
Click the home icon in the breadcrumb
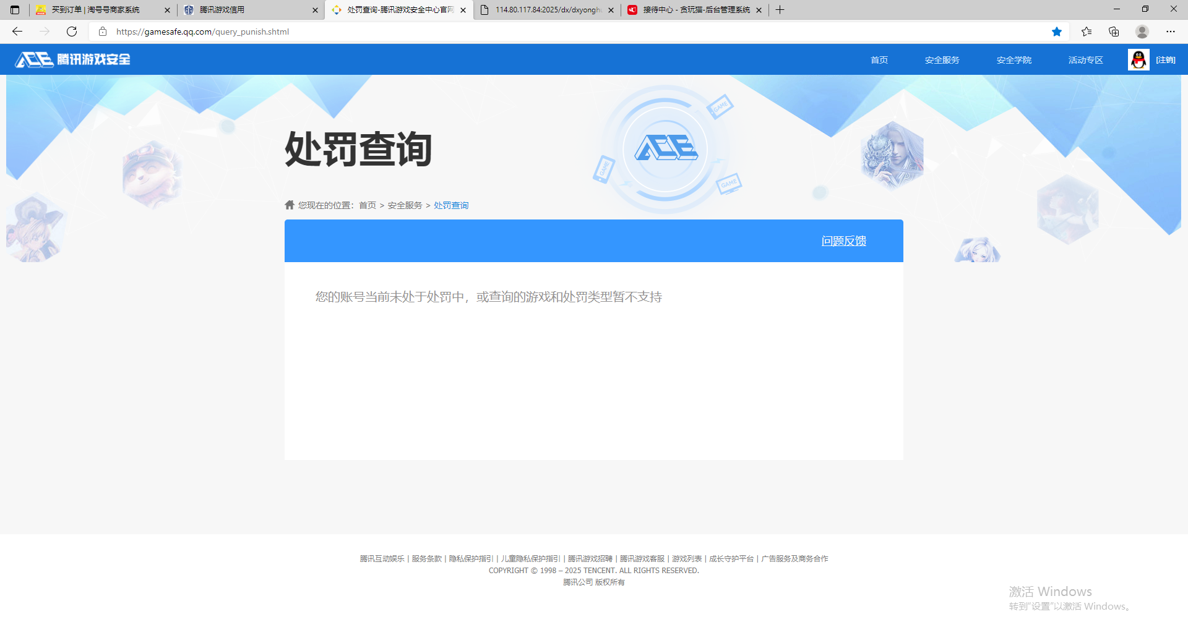pyautogui.click(x=289, y=205)
